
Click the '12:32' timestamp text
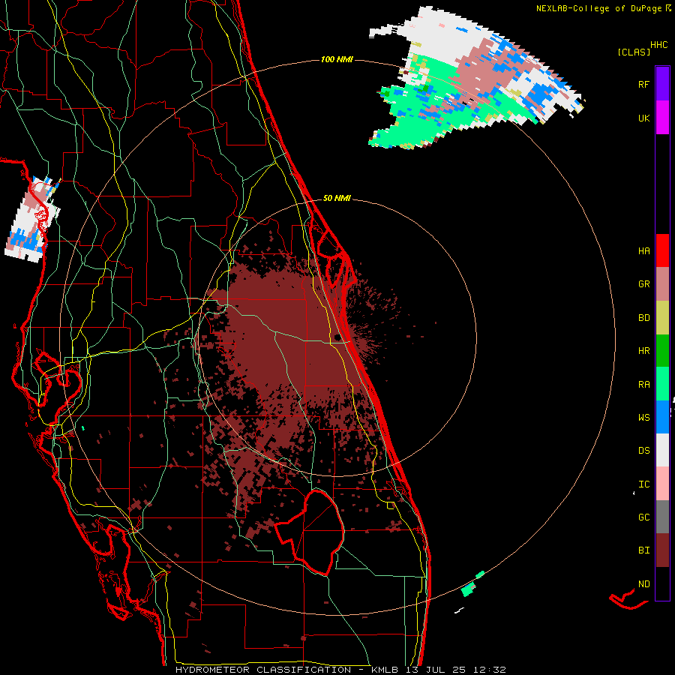pyautogui.click(x=488, y=670)
